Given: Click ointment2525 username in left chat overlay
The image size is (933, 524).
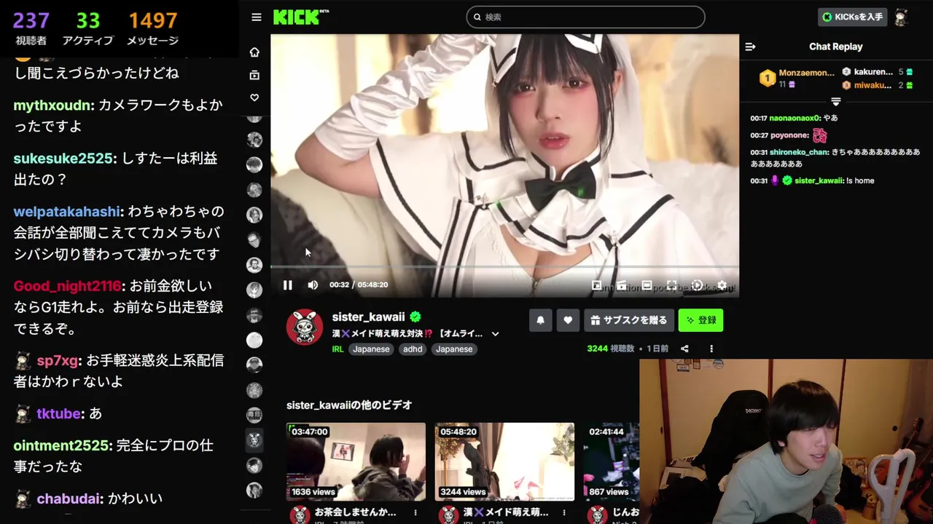Looking at the screenshot, I should (63, 445).
